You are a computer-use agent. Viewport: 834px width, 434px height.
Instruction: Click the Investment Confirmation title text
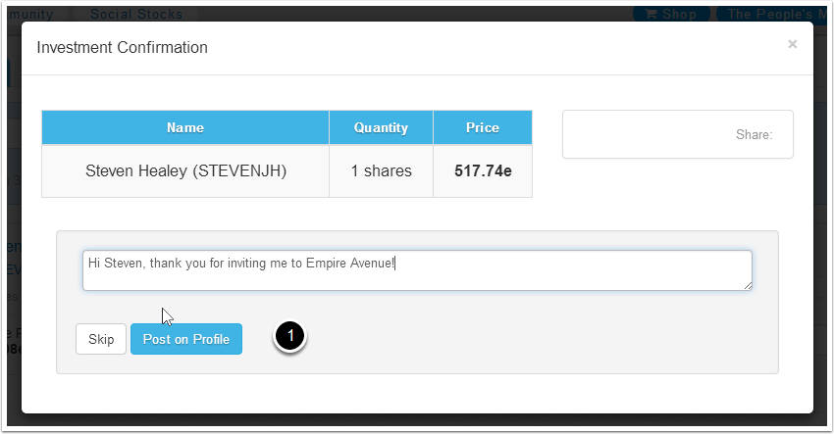[x=122, y=47]
